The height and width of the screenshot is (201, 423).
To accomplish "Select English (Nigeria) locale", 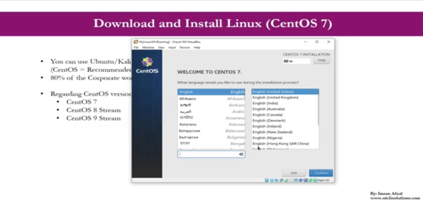I will [285, 138].
